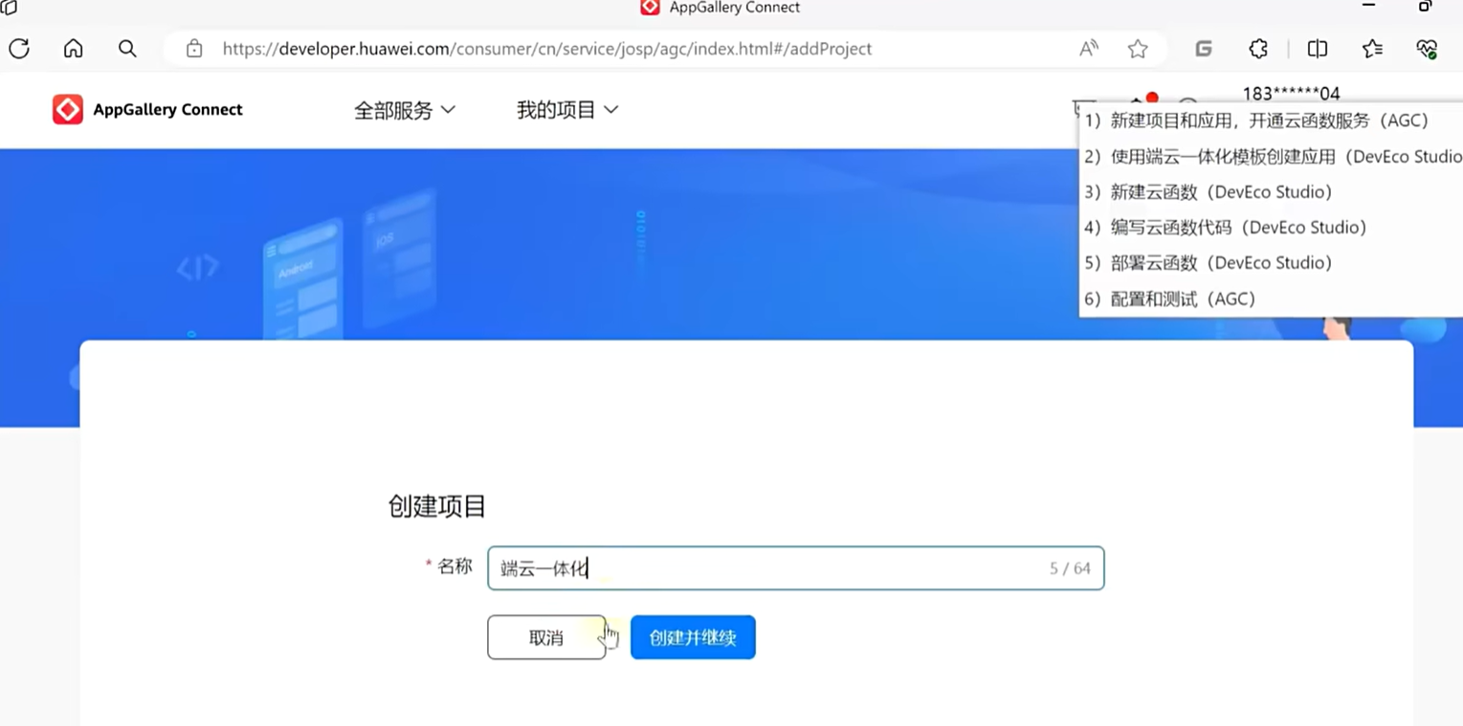Click the 创建并继续 button
This screenshot has height=726, width=1463.
coord(693,638)
